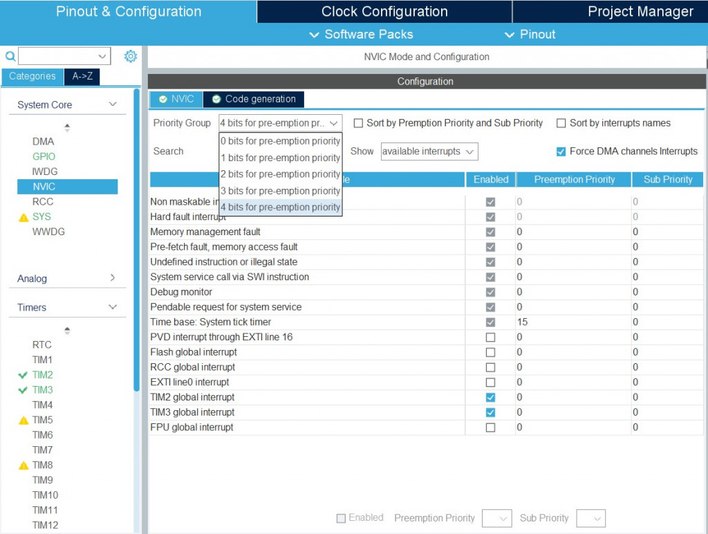Enable Sort by Premption Priority checkbox

coord(358,123)
